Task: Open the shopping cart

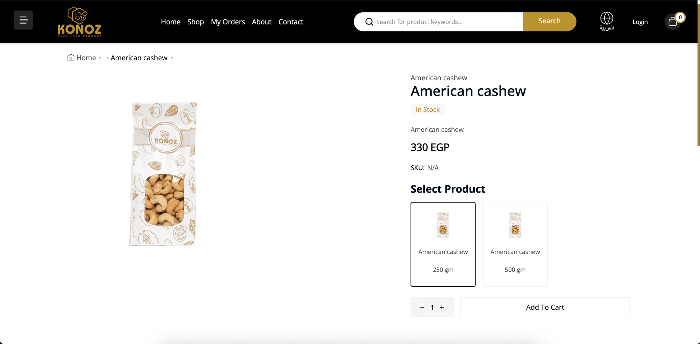Action: [x=672, y=22]
